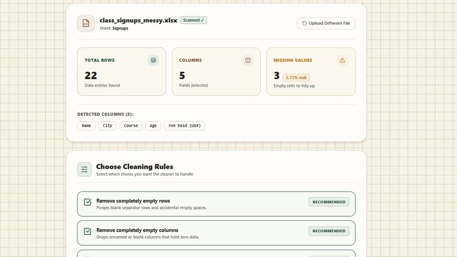The image size is (457, 257).
Task: Click the columns icon in Columns card
Action: [248, 60]
